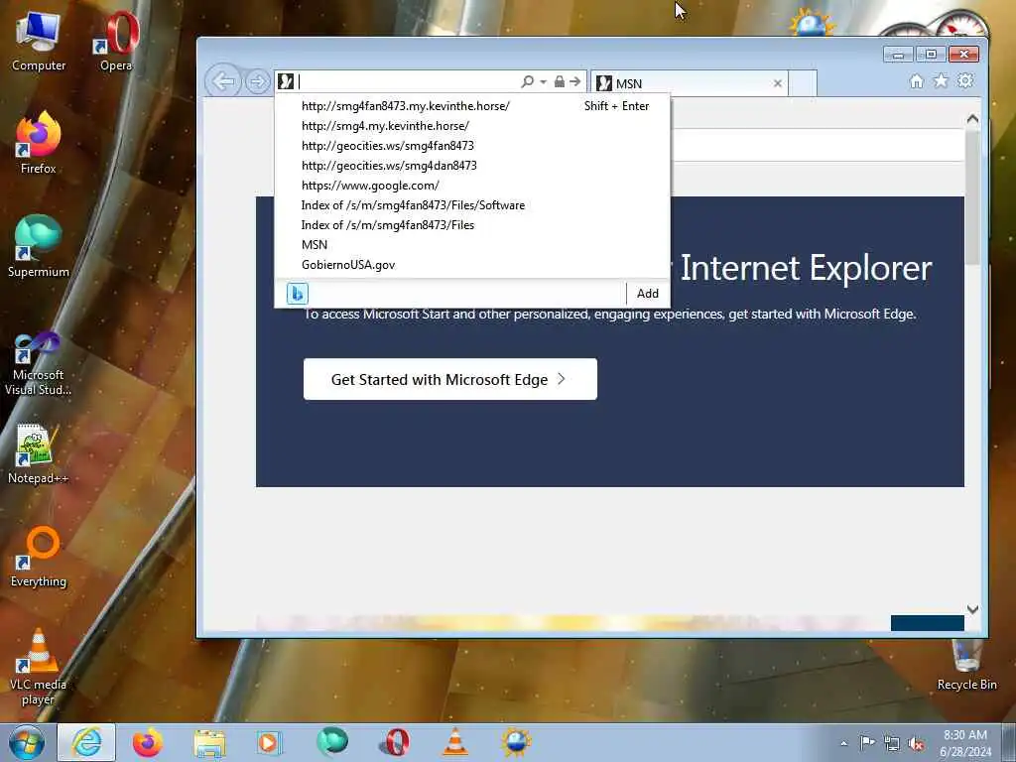1016x762 pixels.
Task: Click the taskbar clock 8:30 AM
Action: tap(965, 735)
